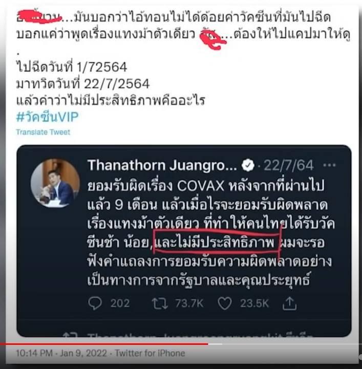The image size is (362, 369).
Task: Click the 73.7K retweets count
Action: [x=189, y=303]
